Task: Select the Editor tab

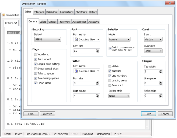Action: click(28, 12)
